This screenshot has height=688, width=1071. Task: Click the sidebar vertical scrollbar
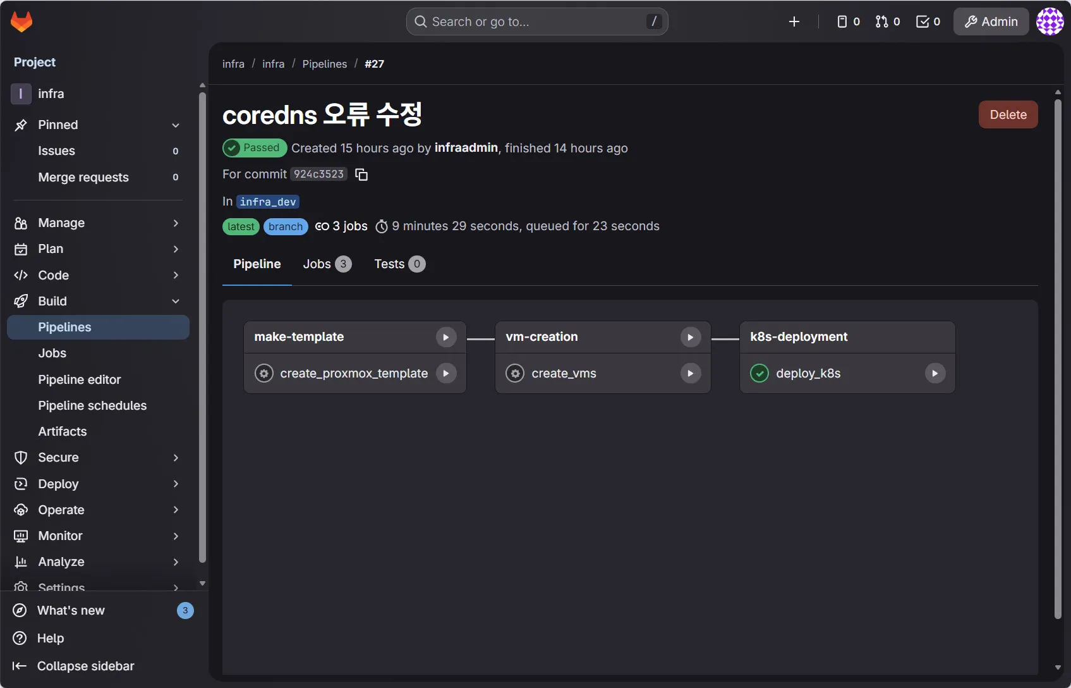coord(202,327)
